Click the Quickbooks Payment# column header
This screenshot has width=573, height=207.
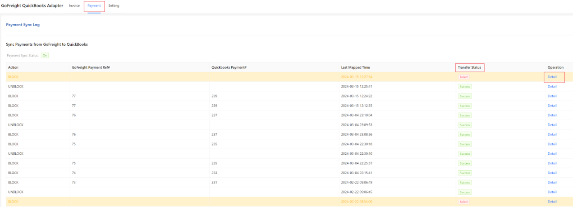(x=229, y=67)
